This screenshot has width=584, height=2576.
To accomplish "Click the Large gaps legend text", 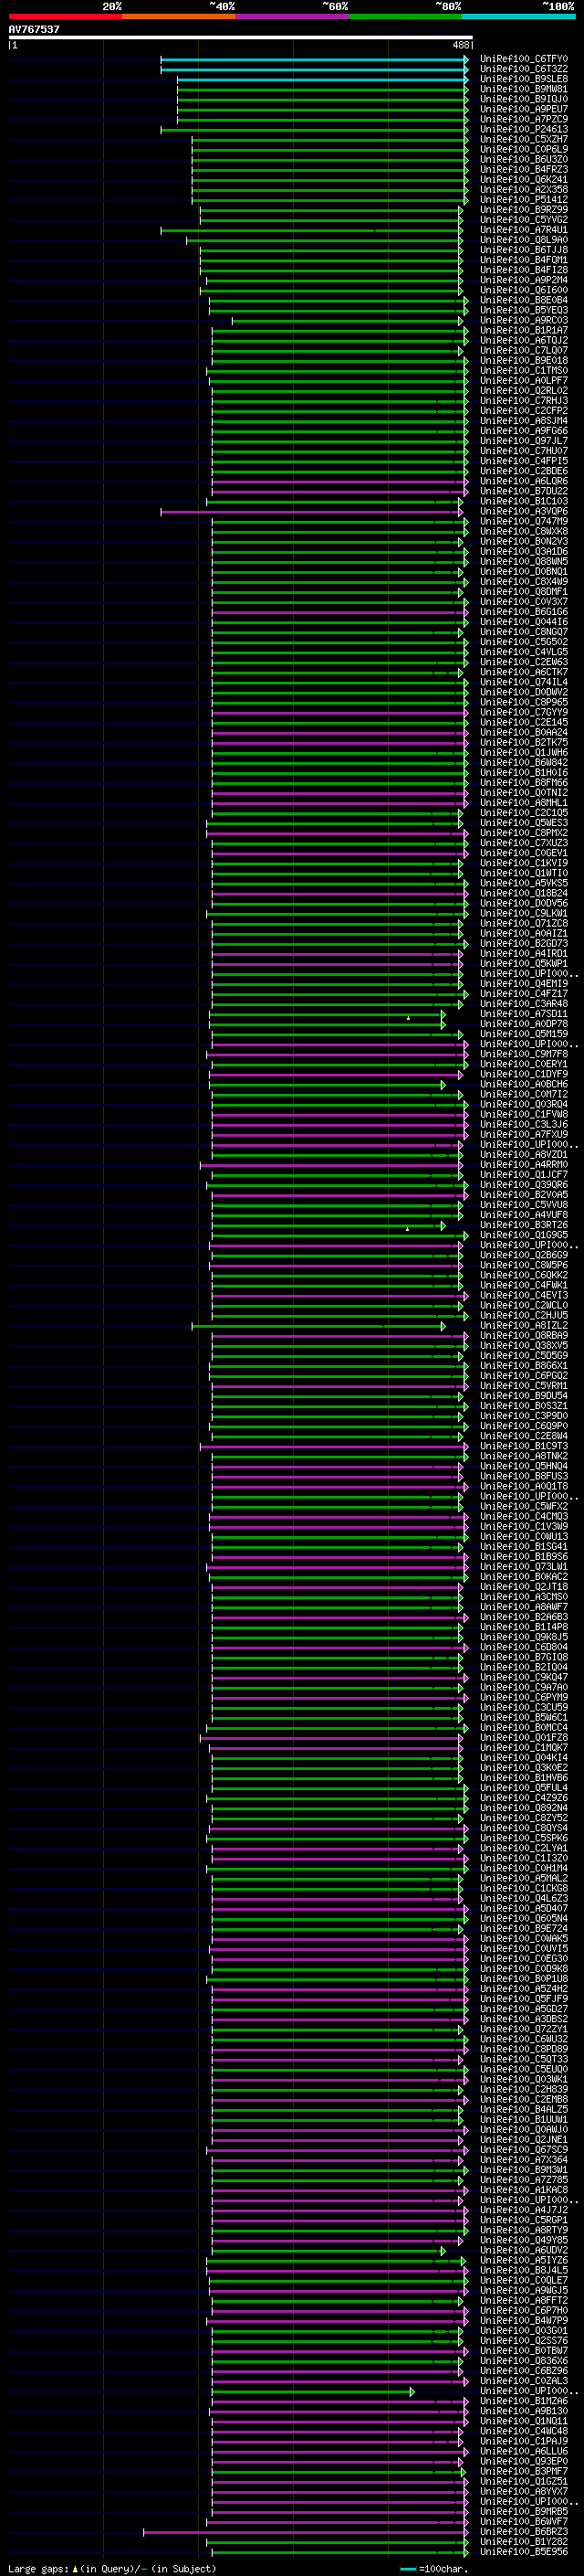I will (112, 2569).
